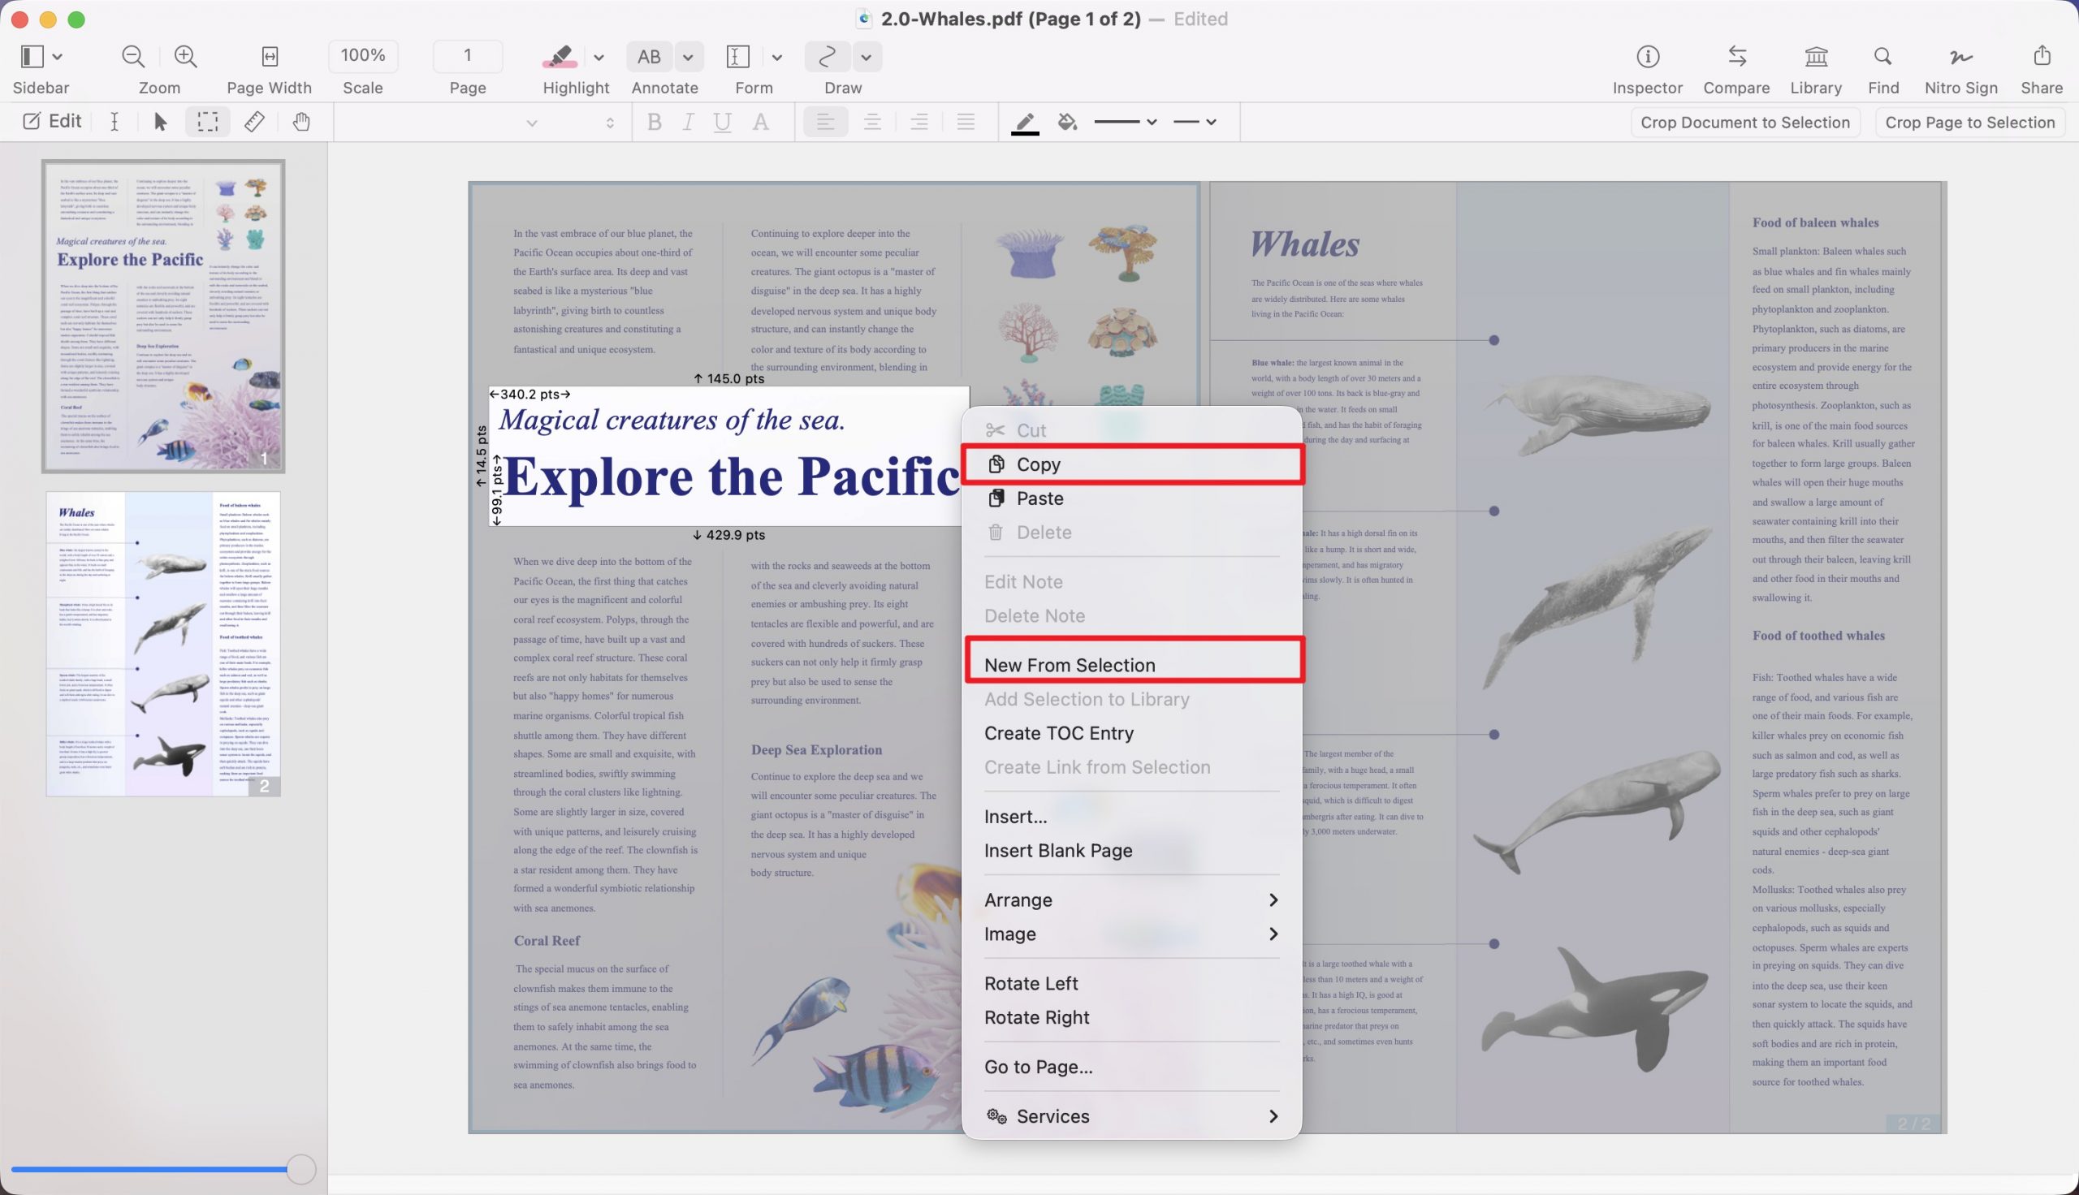The image size is (2079, 1195).
Task: Adjust the thumbnail size slider
Action: (x=300, y=1169)
